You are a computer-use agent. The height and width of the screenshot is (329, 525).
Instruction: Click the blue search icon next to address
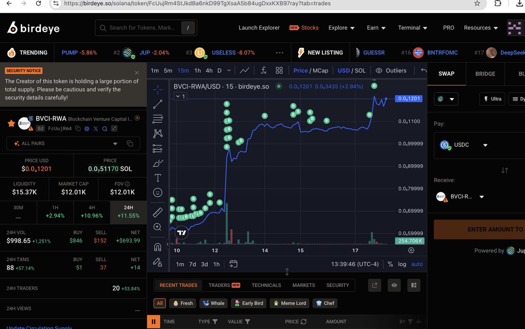[x=105, y=129]
